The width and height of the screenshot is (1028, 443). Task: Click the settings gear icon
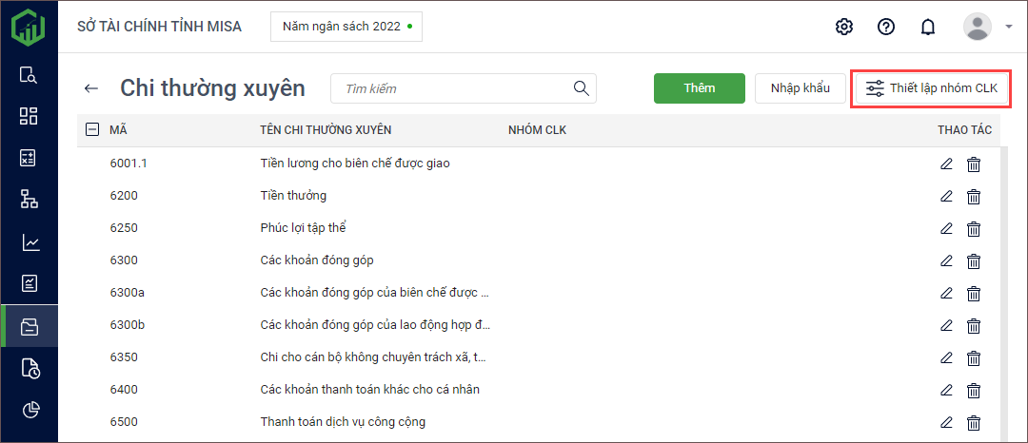(843, 27)
